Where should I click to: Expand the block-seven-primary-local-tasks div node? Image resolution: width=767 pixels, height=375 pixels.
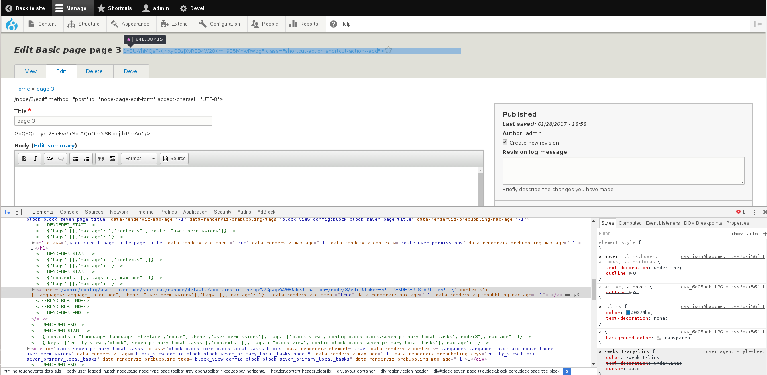click(28, 349)
